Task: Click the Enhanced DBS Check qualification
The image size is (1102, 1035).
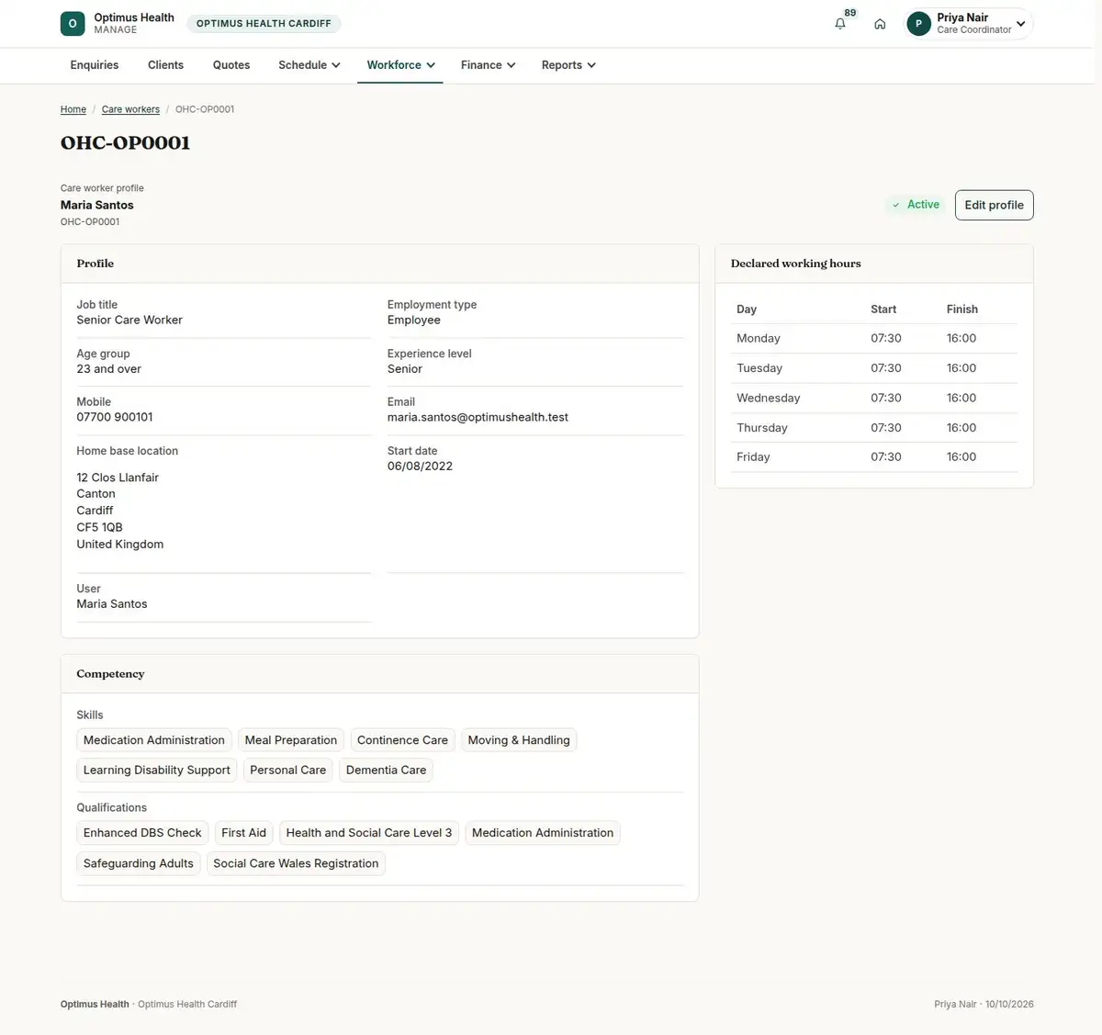Action: coord(142,833)
